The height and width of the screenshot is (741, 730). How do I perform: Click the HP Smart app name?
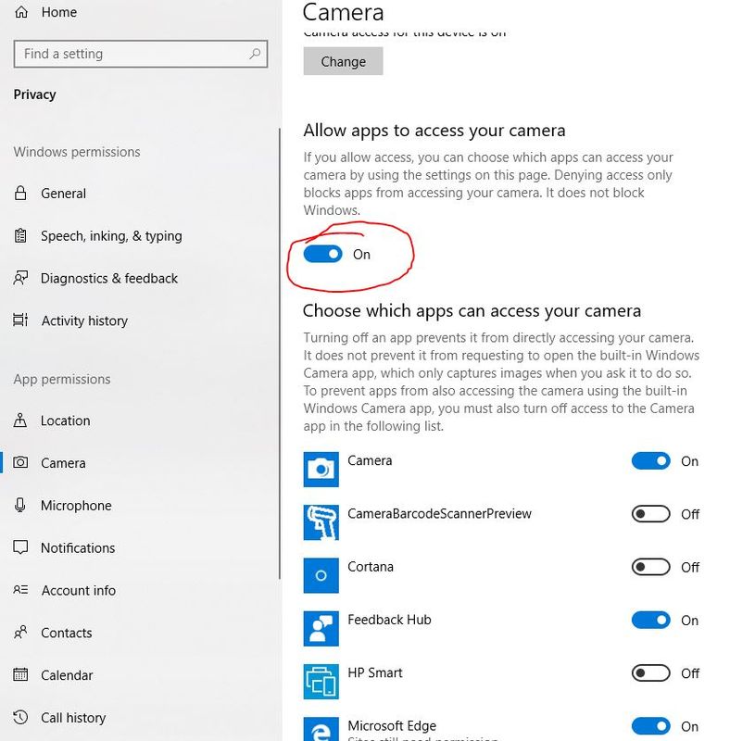coord(375,672)
